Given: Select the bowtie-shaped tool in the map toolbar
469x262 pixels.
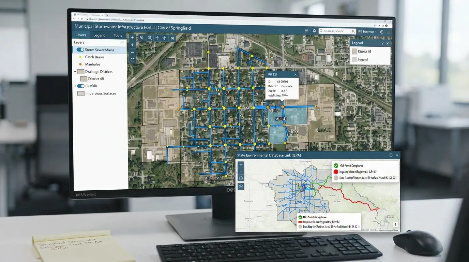Looking at the screenshot, I should [172, 38].
